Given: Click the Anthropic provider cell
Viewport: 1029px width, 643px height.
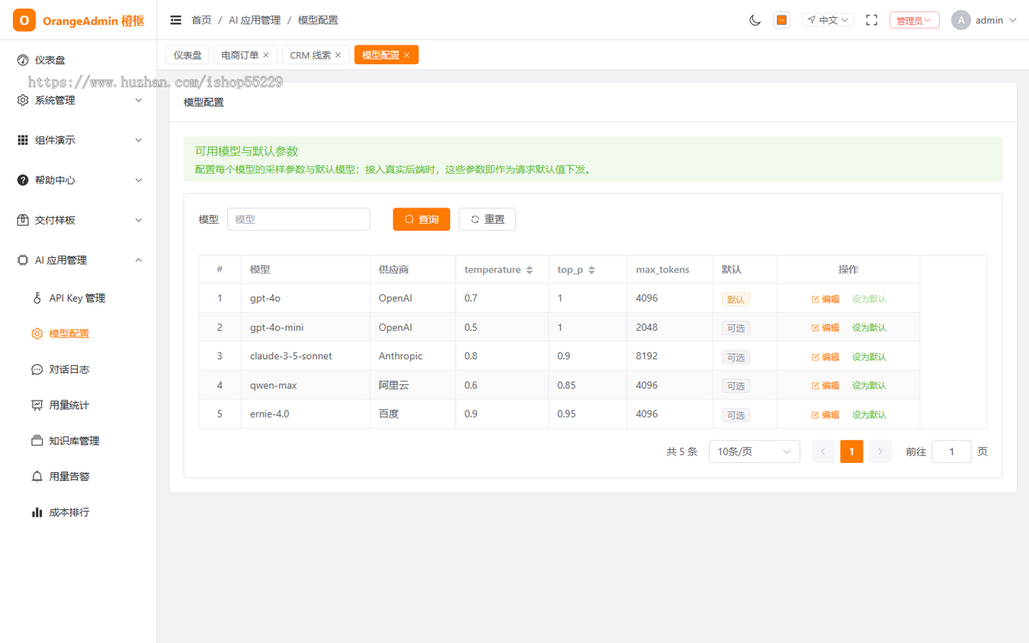Looking at the screenshot, I should [x=400, y=356].
